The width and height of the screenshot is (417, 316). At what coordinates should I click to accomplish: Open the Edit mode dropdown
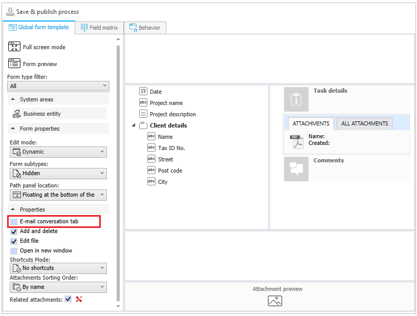[x=58, y=152]
